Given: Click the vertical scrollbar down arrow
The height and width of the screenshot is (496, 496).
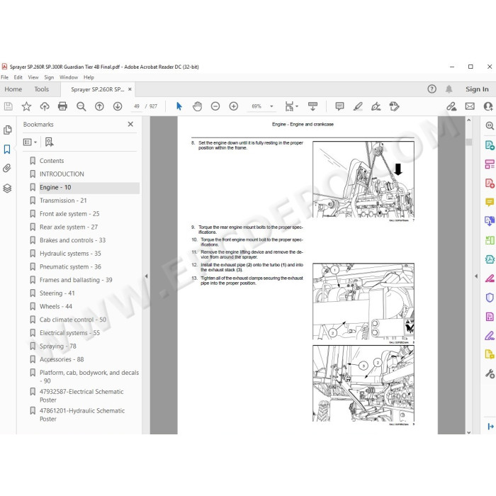Looking at the screenshot, I should 469,432.
